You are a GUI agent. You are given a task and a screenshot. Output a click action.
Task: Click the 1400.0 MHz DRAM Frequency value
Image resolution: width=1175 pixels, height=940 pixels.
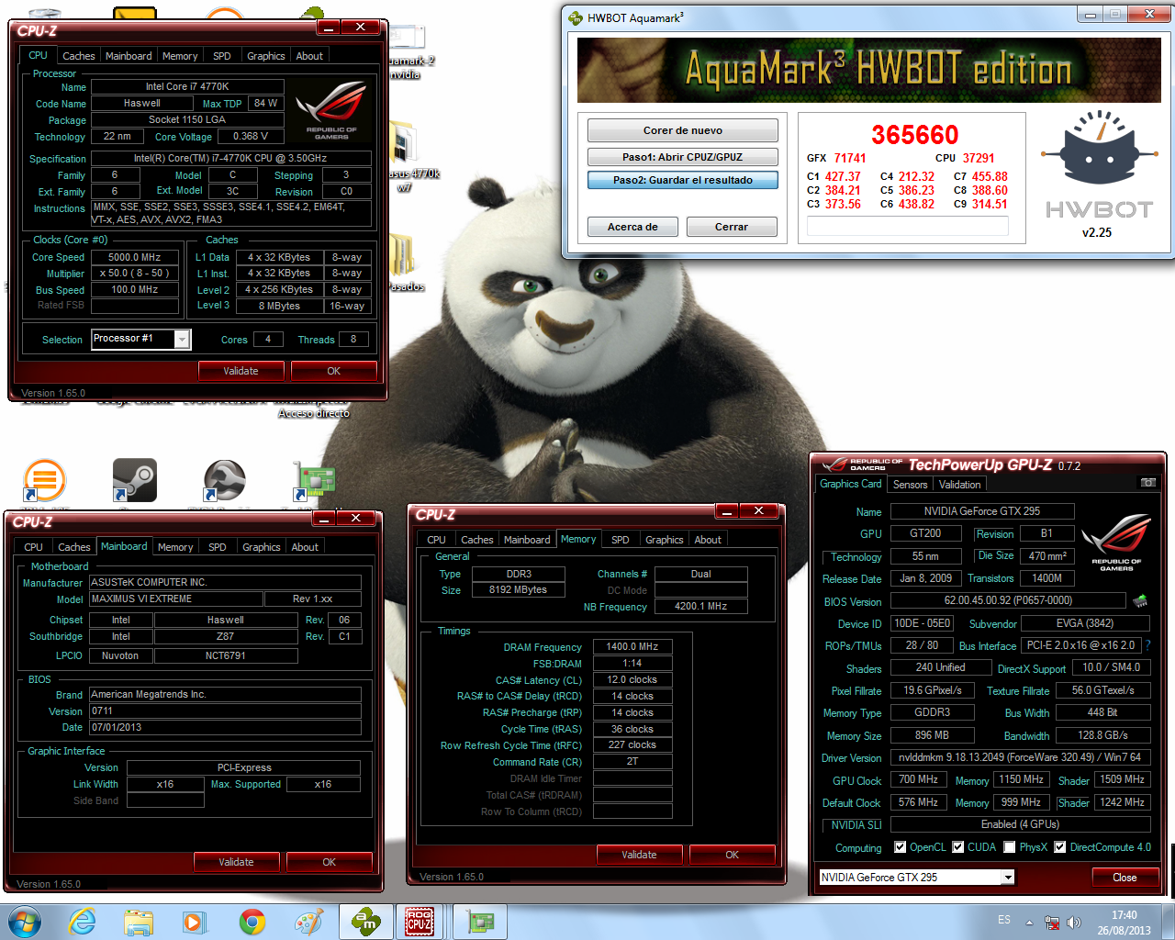632,646
